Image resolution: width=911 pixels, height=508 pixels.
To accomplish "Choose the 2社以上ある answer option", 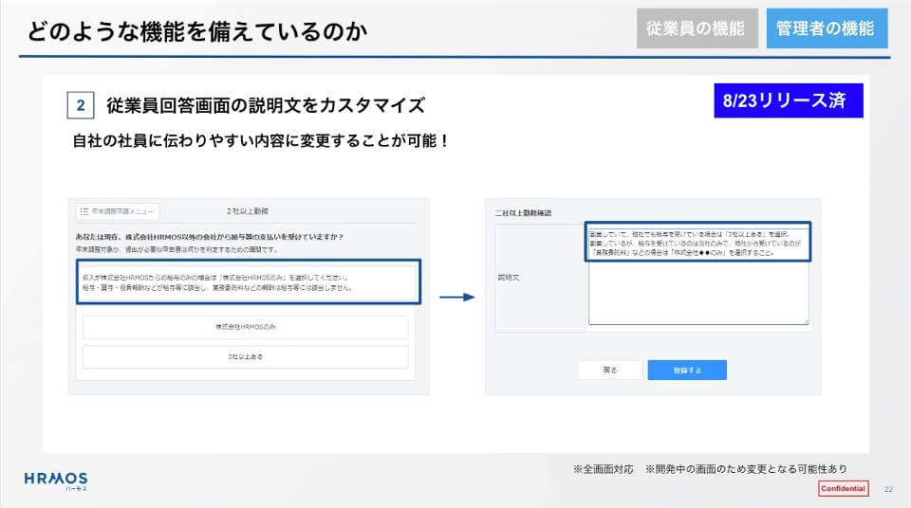I will pyautogui.click(x=245, y=356).
